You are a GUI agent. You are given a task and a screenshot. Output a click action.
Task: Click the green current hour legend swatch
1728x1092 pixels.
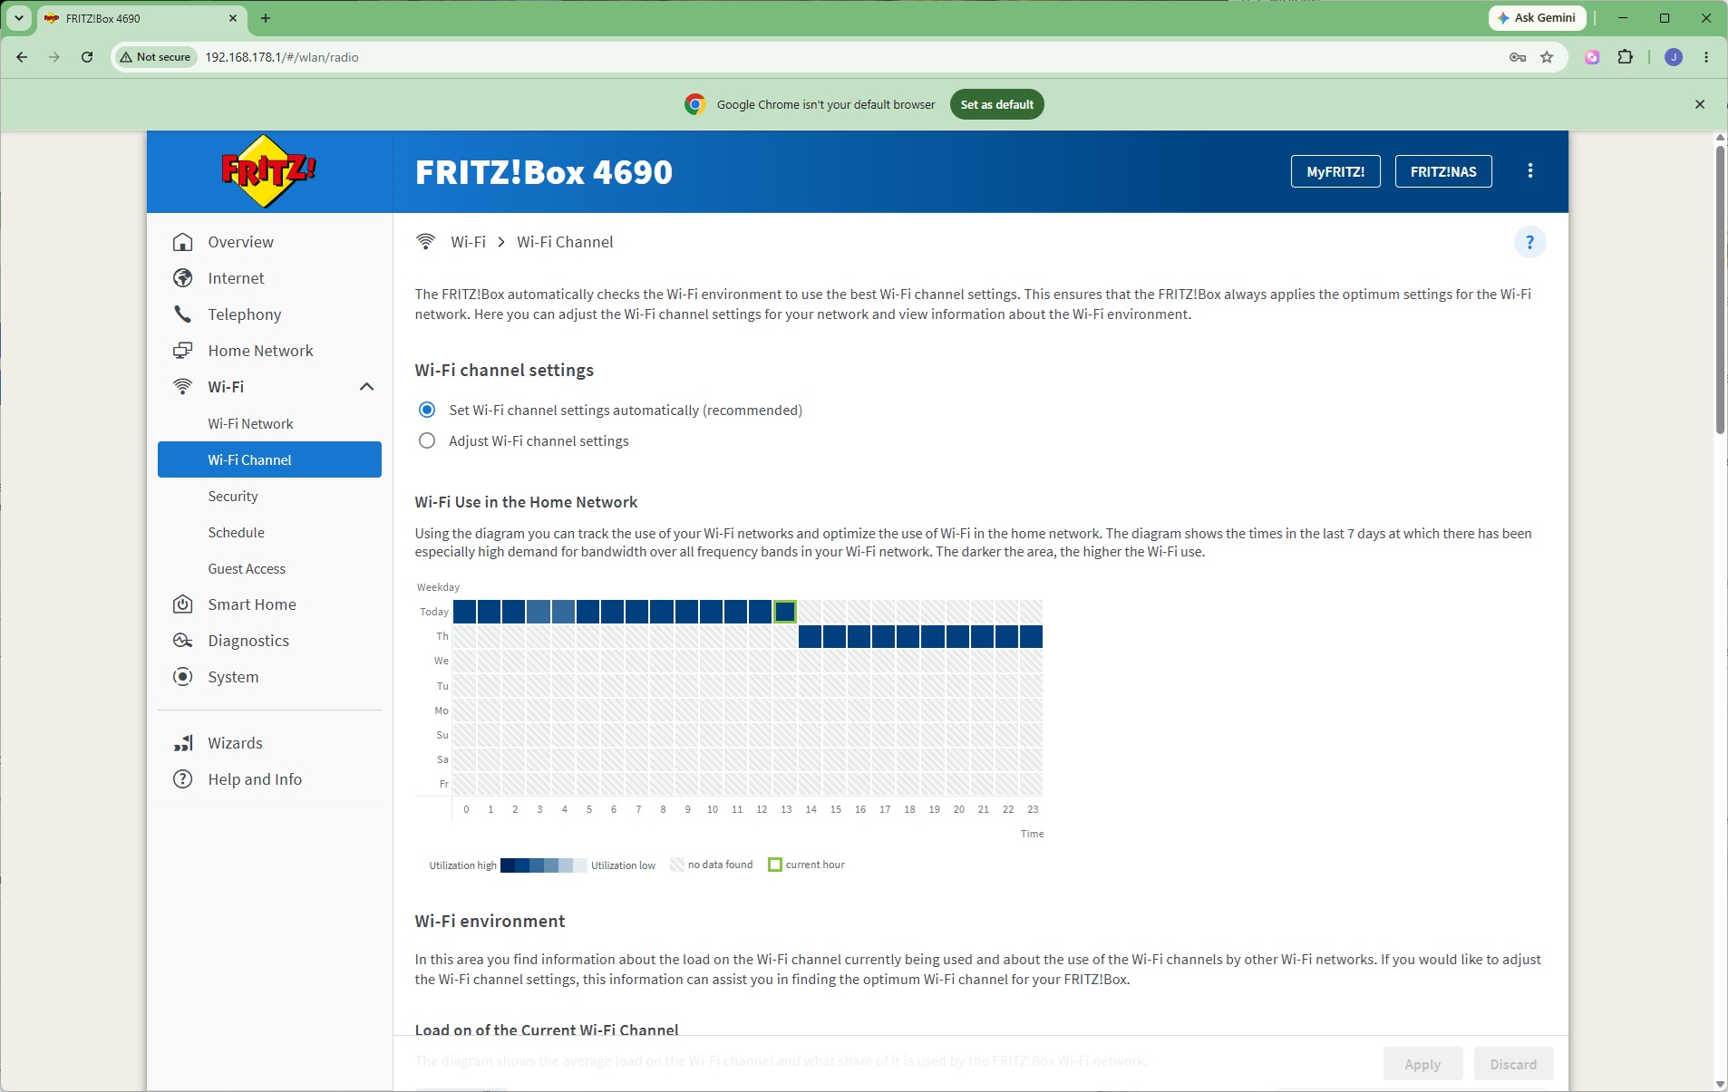click(775, 865)
